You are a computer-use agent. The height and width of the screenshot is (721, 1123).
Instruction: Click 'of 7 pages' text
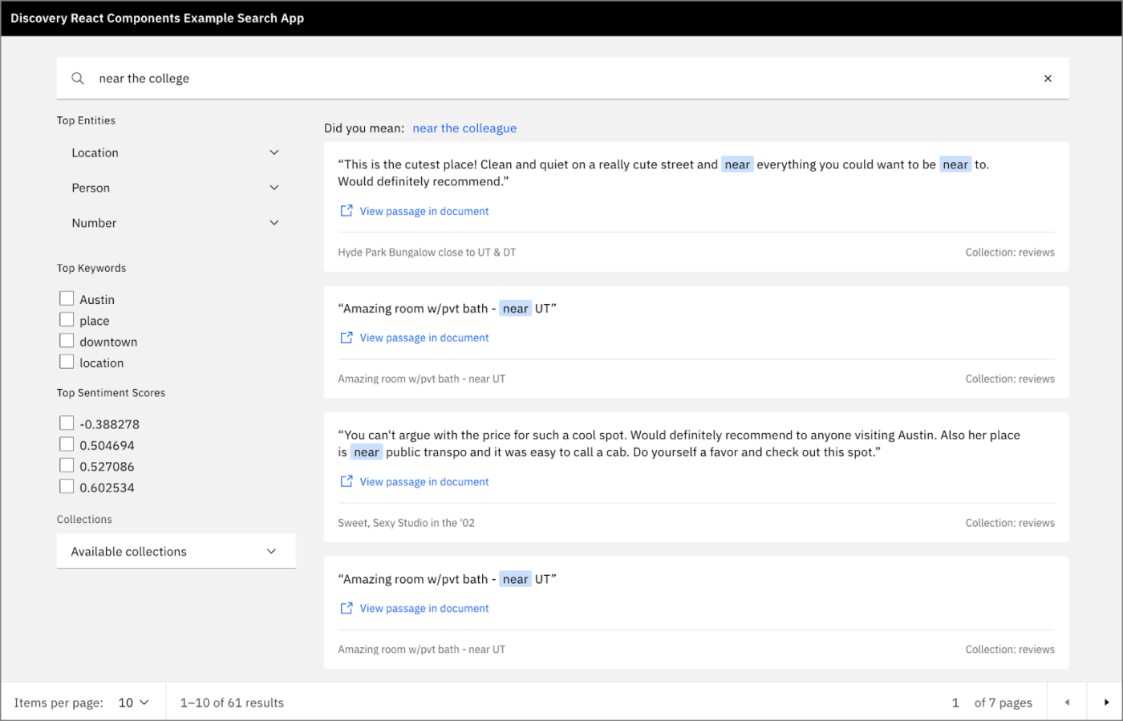click(x=1003, y=703)
